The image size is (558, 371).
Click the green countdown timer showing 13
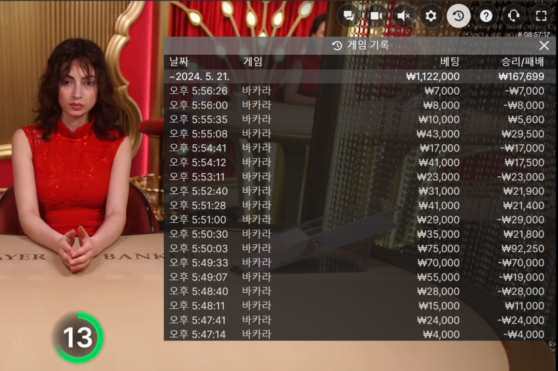point(78,338)
